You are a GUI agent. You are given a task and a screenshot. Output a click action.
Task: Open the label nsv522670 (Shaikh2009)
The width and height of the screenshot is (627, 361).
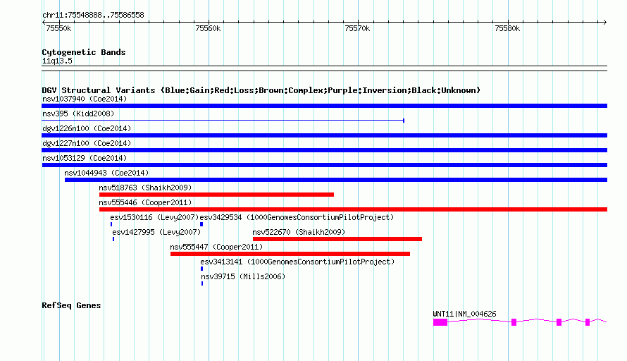(x=299, y=232)
